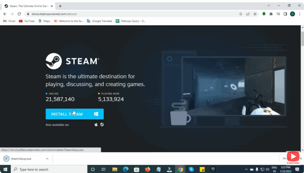Click the Steam logo on the page
This screenshot has width=304, height=173.
tap(54, 61)
